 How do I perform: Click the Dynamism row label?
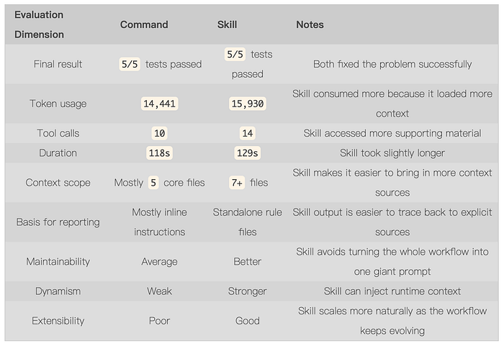[x=58, y=291]
